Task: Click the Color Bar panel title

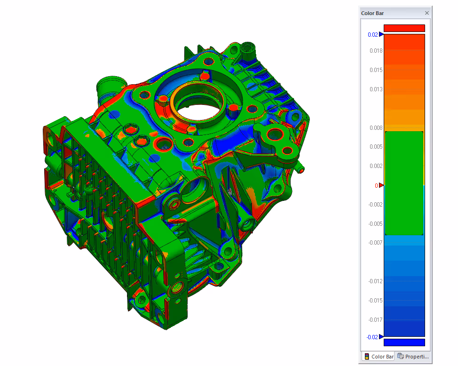Action: pyautogui.click(x=372, y=13)
